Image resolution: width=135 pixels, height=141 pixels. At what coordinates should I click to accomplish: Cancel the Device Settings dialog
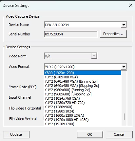[119, 134]
